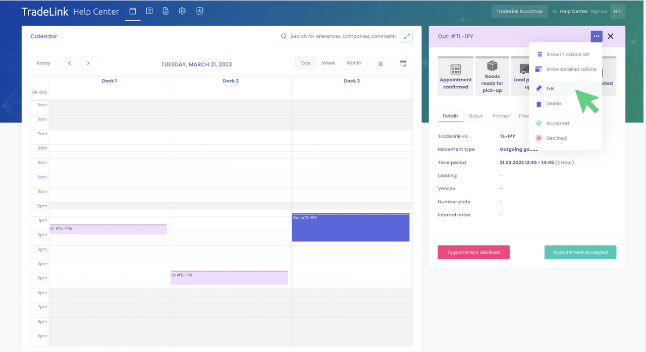Choose Edit from the dropdown menu
Viewport: 646px width, 352px height.
(x=550, y=89)
